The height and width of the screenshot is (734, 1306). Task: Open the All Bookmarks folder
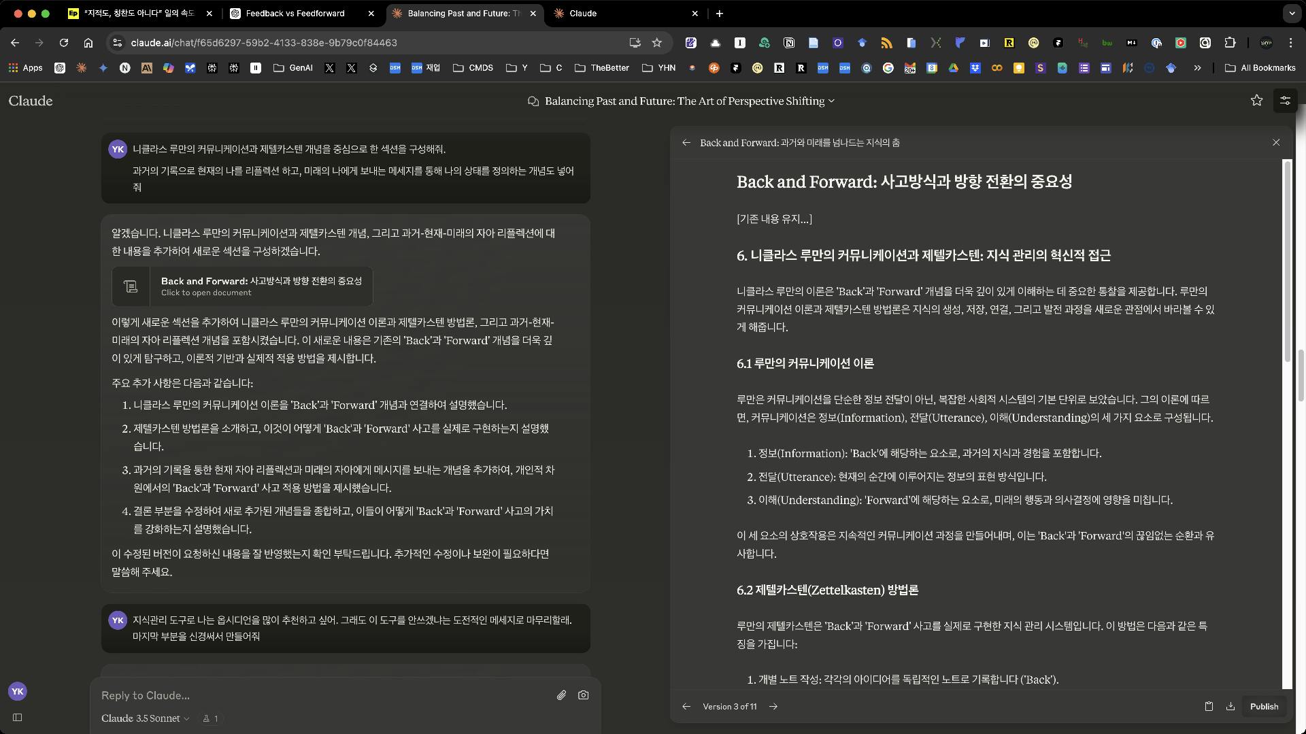[x=1260, y=68]
